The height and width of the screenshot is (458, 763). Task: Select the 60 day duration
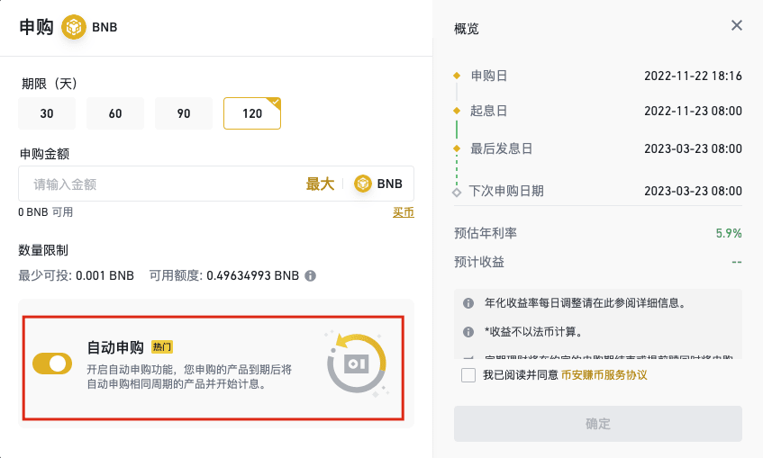[x=115, y=113]
